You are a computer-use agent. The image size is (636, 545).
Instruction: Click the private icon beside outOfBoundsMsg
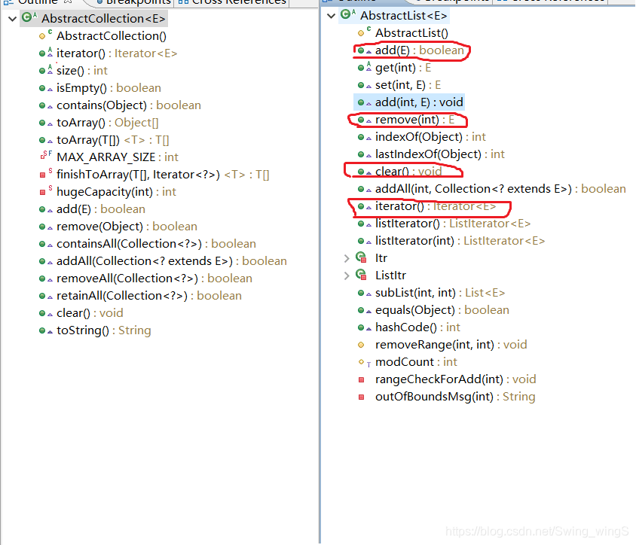tap(361, 397)
